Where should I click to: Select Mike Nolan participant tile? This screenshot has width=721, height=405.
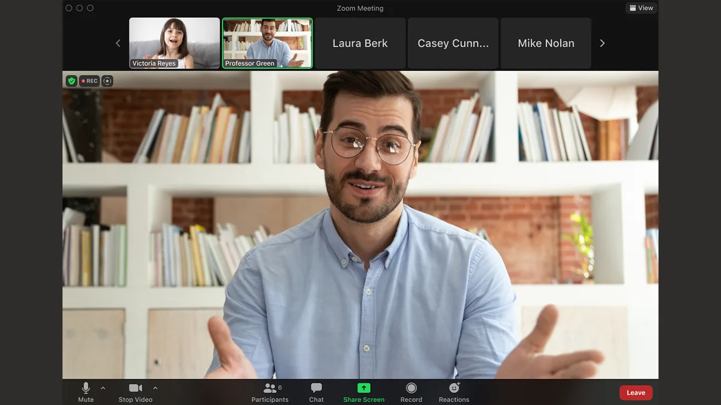click(546, 43)
